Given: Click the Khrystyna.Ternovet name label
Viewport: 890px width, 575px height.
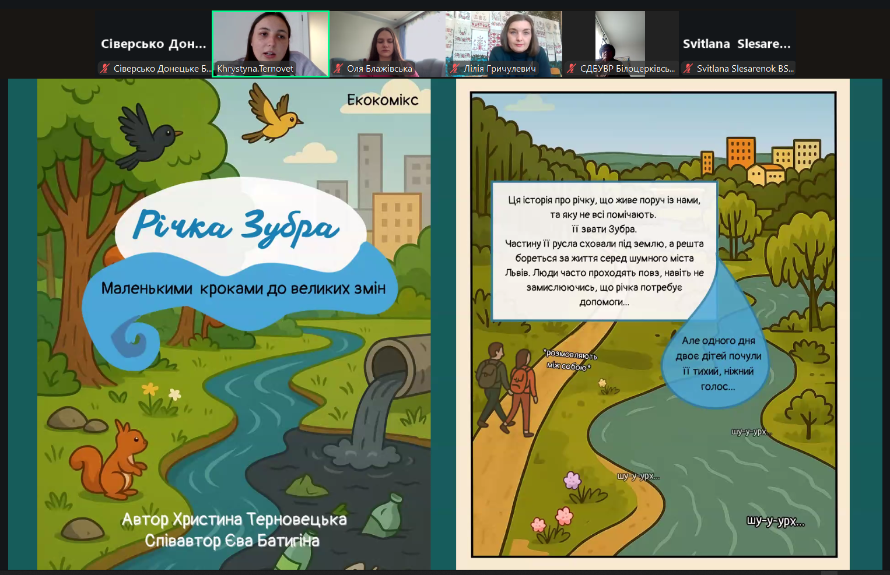Looking at the screenshot, I should tap(255, 69).
